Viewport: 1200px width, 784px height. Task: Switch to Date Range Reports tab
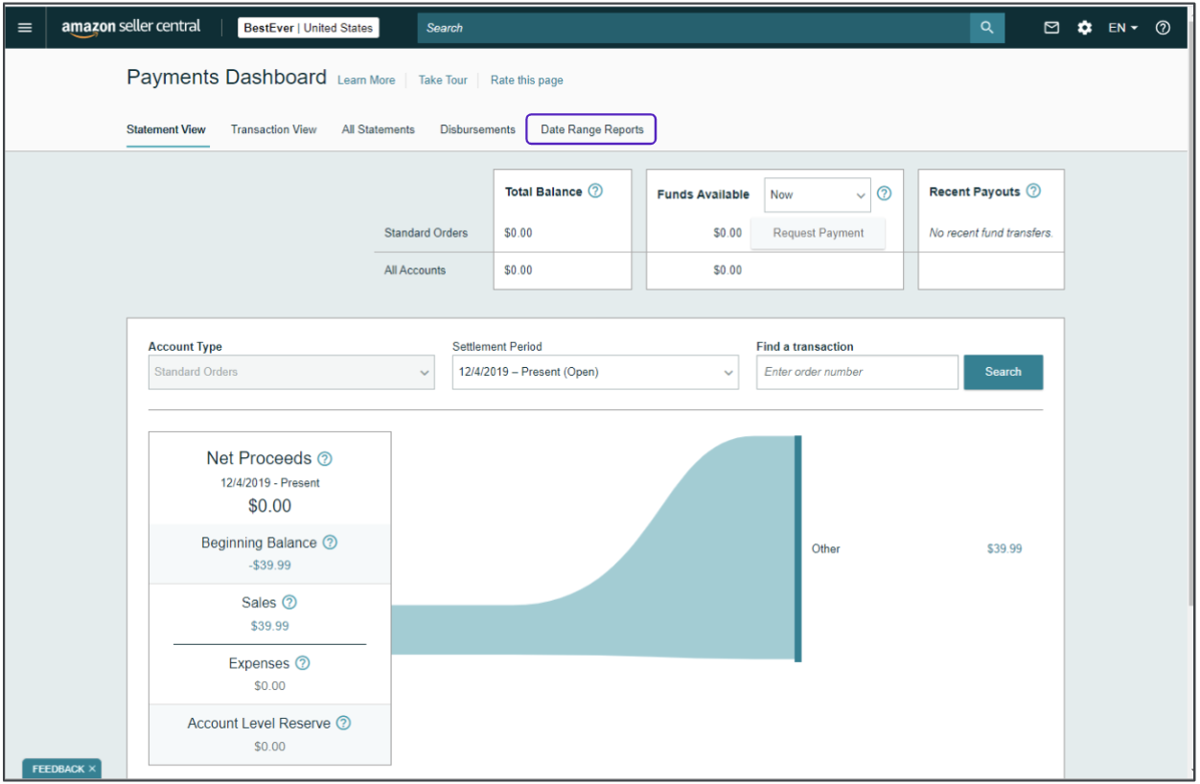pyautogui.click(x=591, y=129)
